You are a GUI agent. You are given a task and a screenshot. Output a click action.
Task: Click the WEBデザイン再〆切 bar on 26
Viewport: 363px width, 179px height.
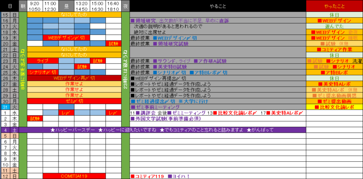click(74, 78)
